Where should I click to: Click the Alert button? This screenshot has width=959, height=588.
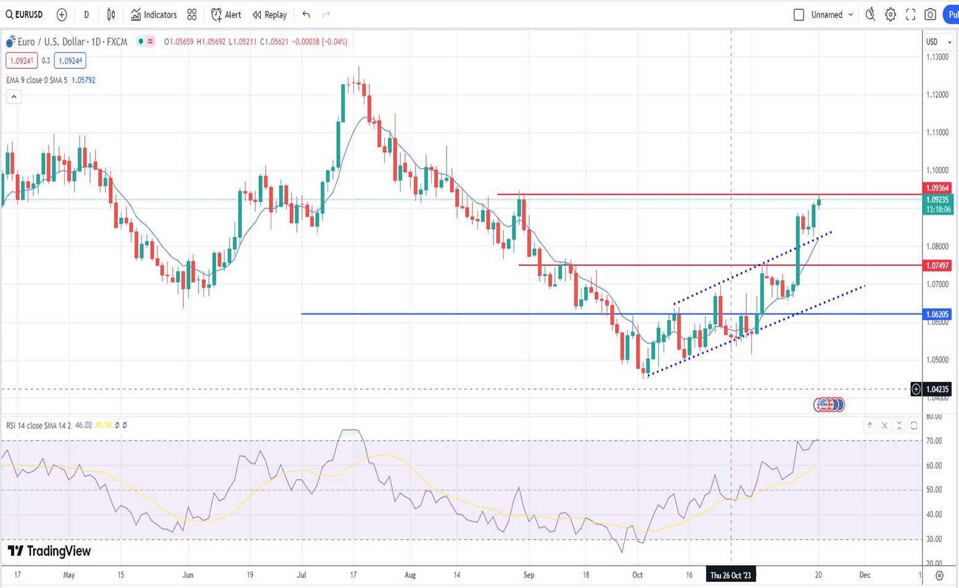tap(226, 15)
